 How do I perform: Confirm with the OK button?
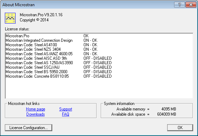point(180,128)
